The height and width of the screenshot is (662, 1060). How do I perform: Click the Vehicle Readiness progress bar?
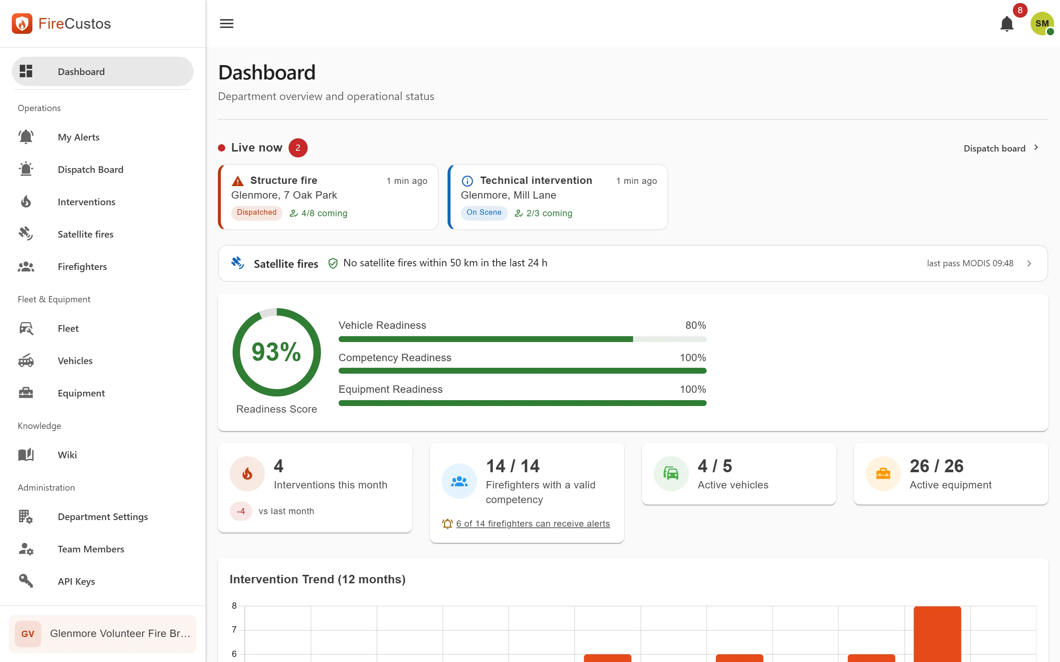522,339
